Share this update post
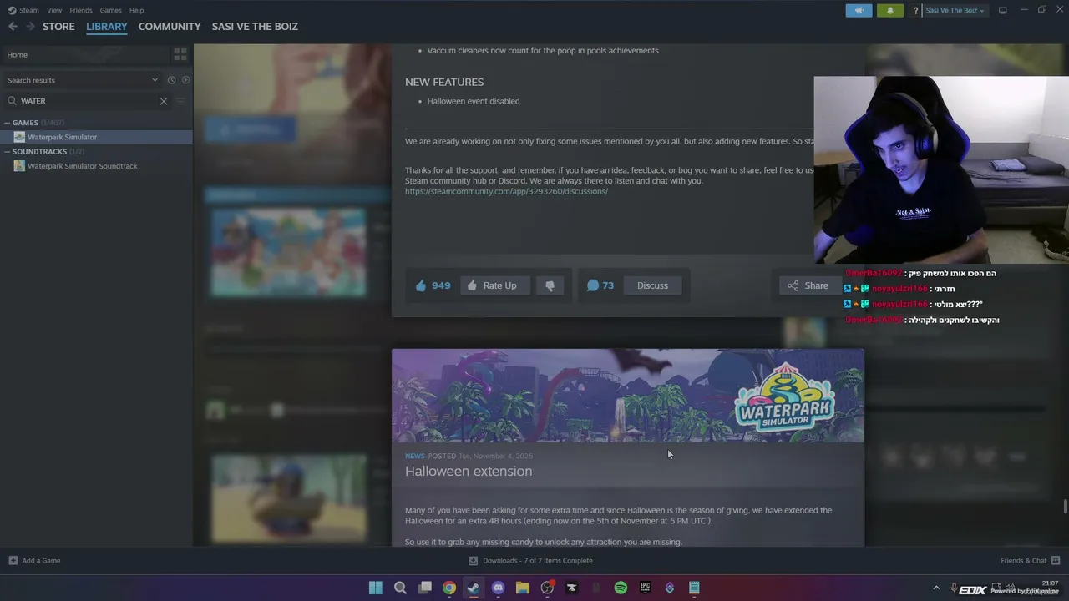The image size is (1069, 601). (808, 285)
